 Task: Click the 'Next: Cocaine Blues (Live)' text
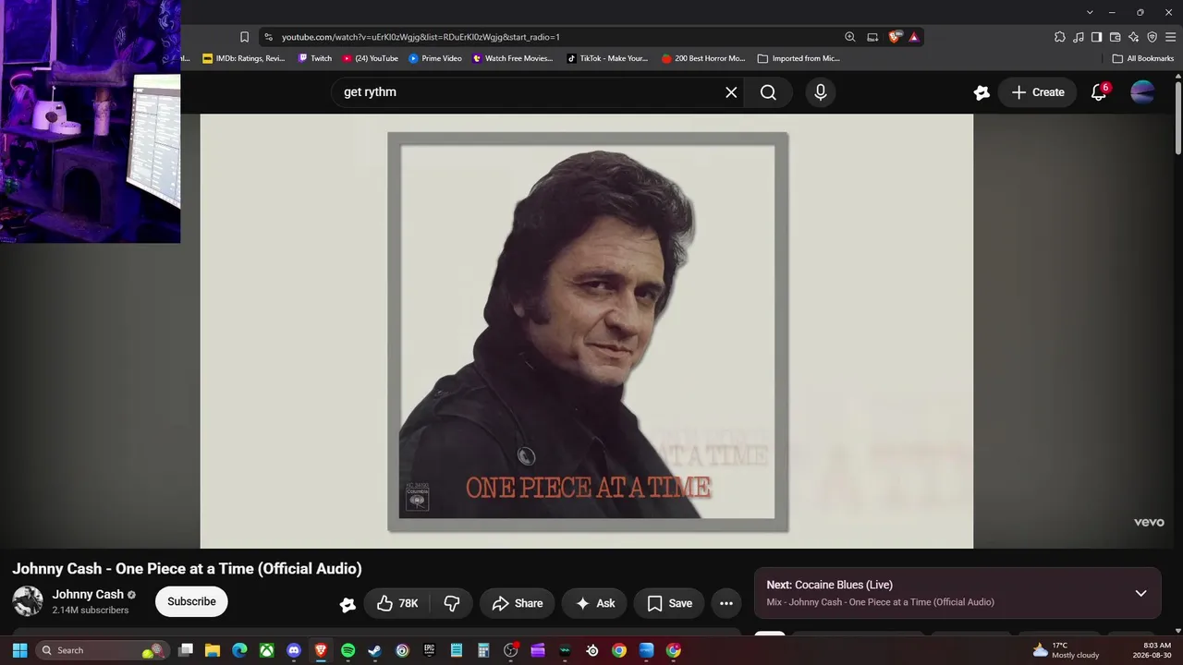coord(829,585)
